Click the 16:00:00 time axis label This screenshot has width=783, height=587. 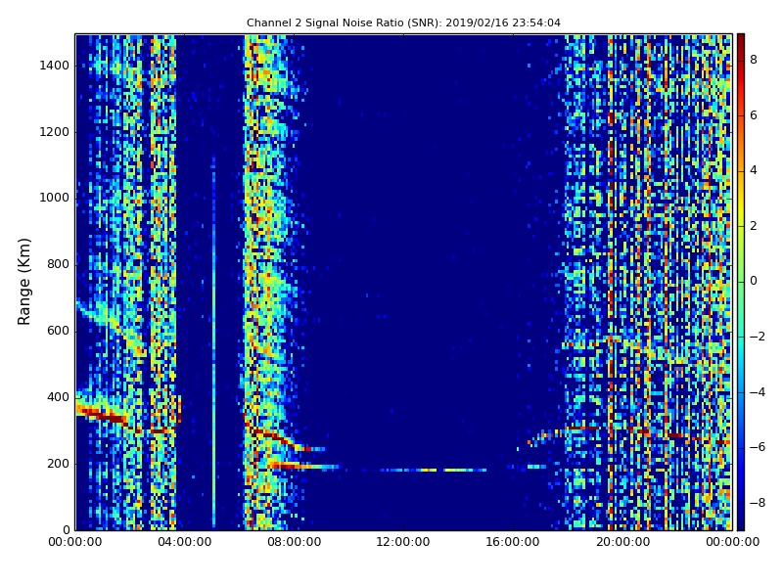tap(513, 542)
